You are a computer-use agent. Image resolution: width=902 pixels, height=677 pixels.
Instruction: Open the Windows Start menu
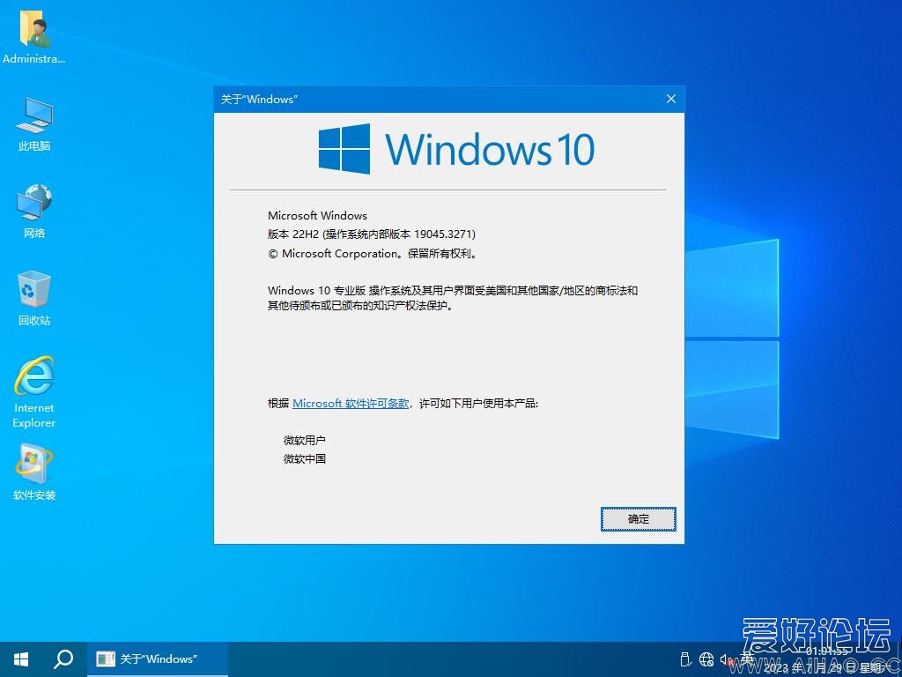tap(21, 659)
